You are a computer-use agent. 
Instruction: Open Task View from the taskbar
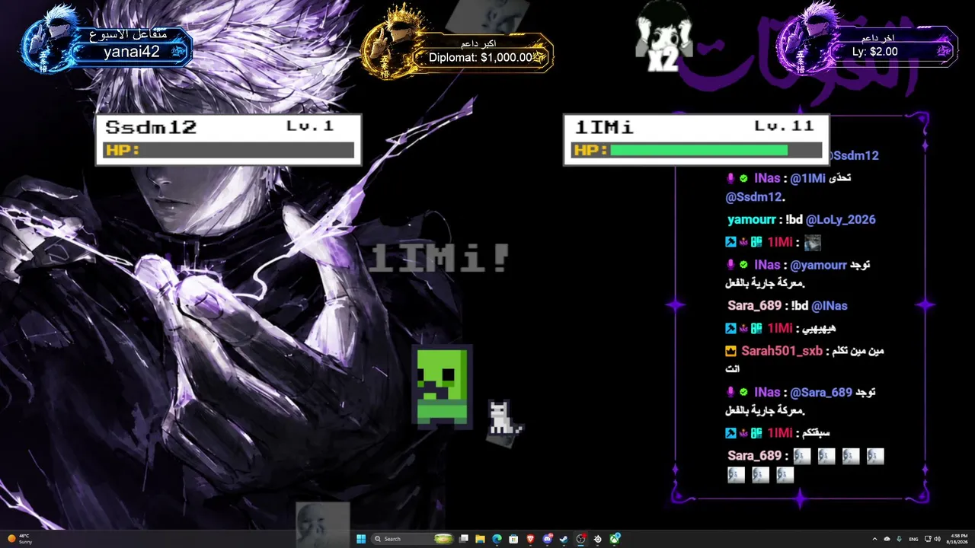click(464, 539)
